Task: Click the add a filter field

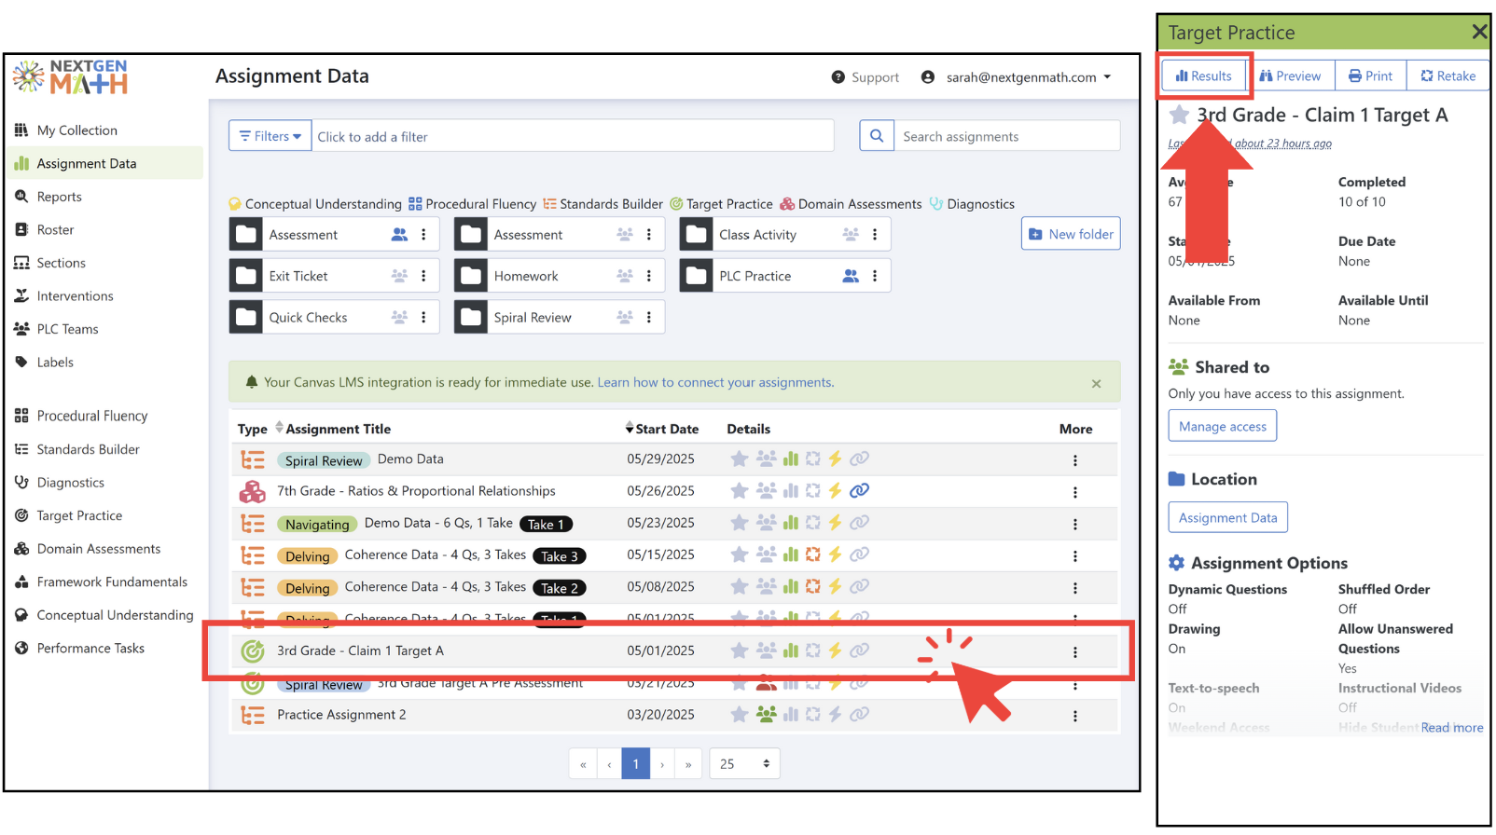Action: (x=573, y=136)
